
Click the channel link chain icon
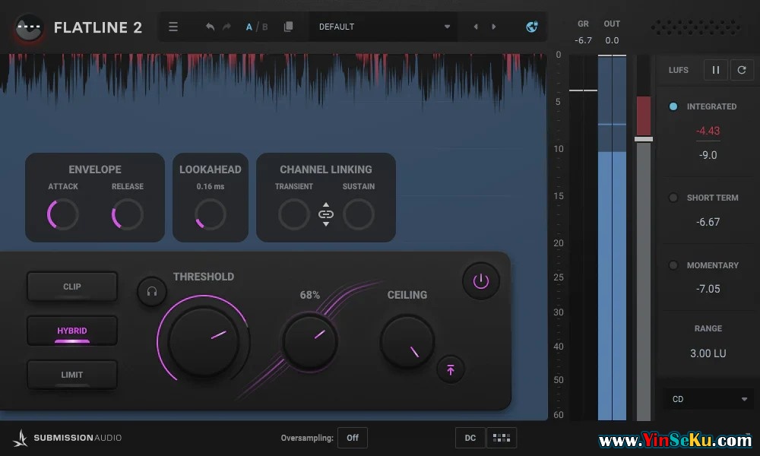pyautogui.click(x=326, y=214)
